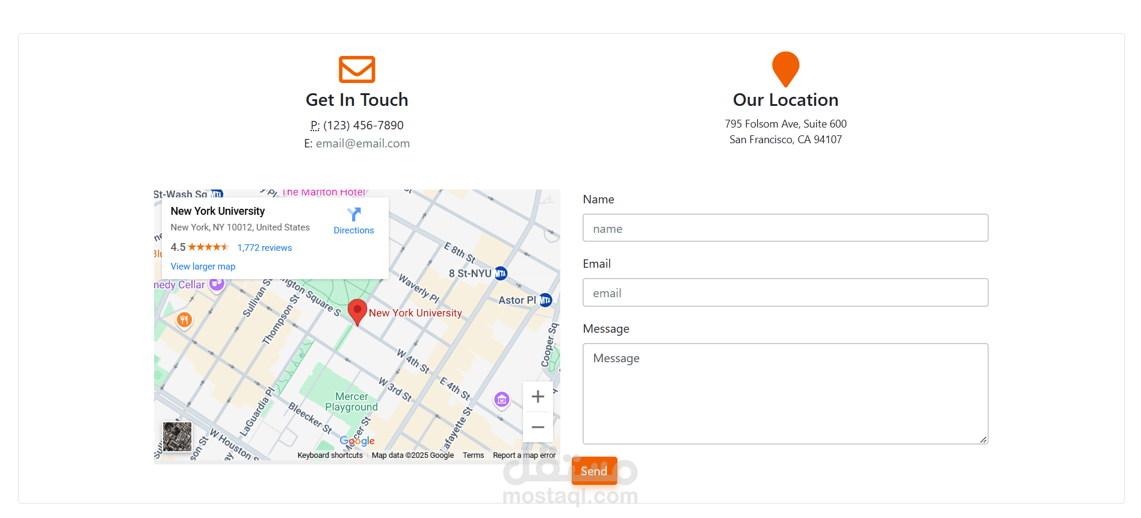The image size is (1141, 518).
Task: Open the 1,772 reviews link
Action: [x=265, y=248]
